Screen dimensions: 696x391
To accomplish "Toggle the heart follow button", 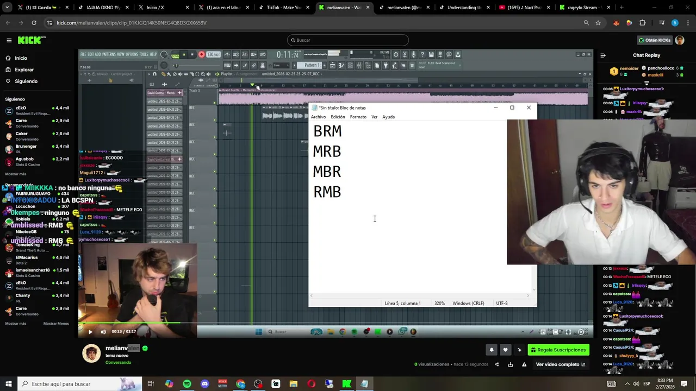I will 505,350.
